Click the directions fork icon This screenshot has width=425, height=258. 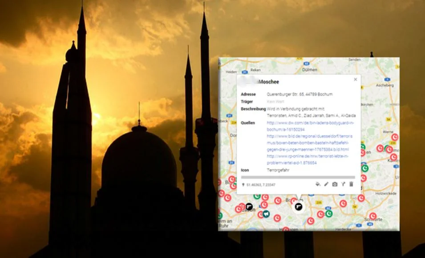pos(343,184)
